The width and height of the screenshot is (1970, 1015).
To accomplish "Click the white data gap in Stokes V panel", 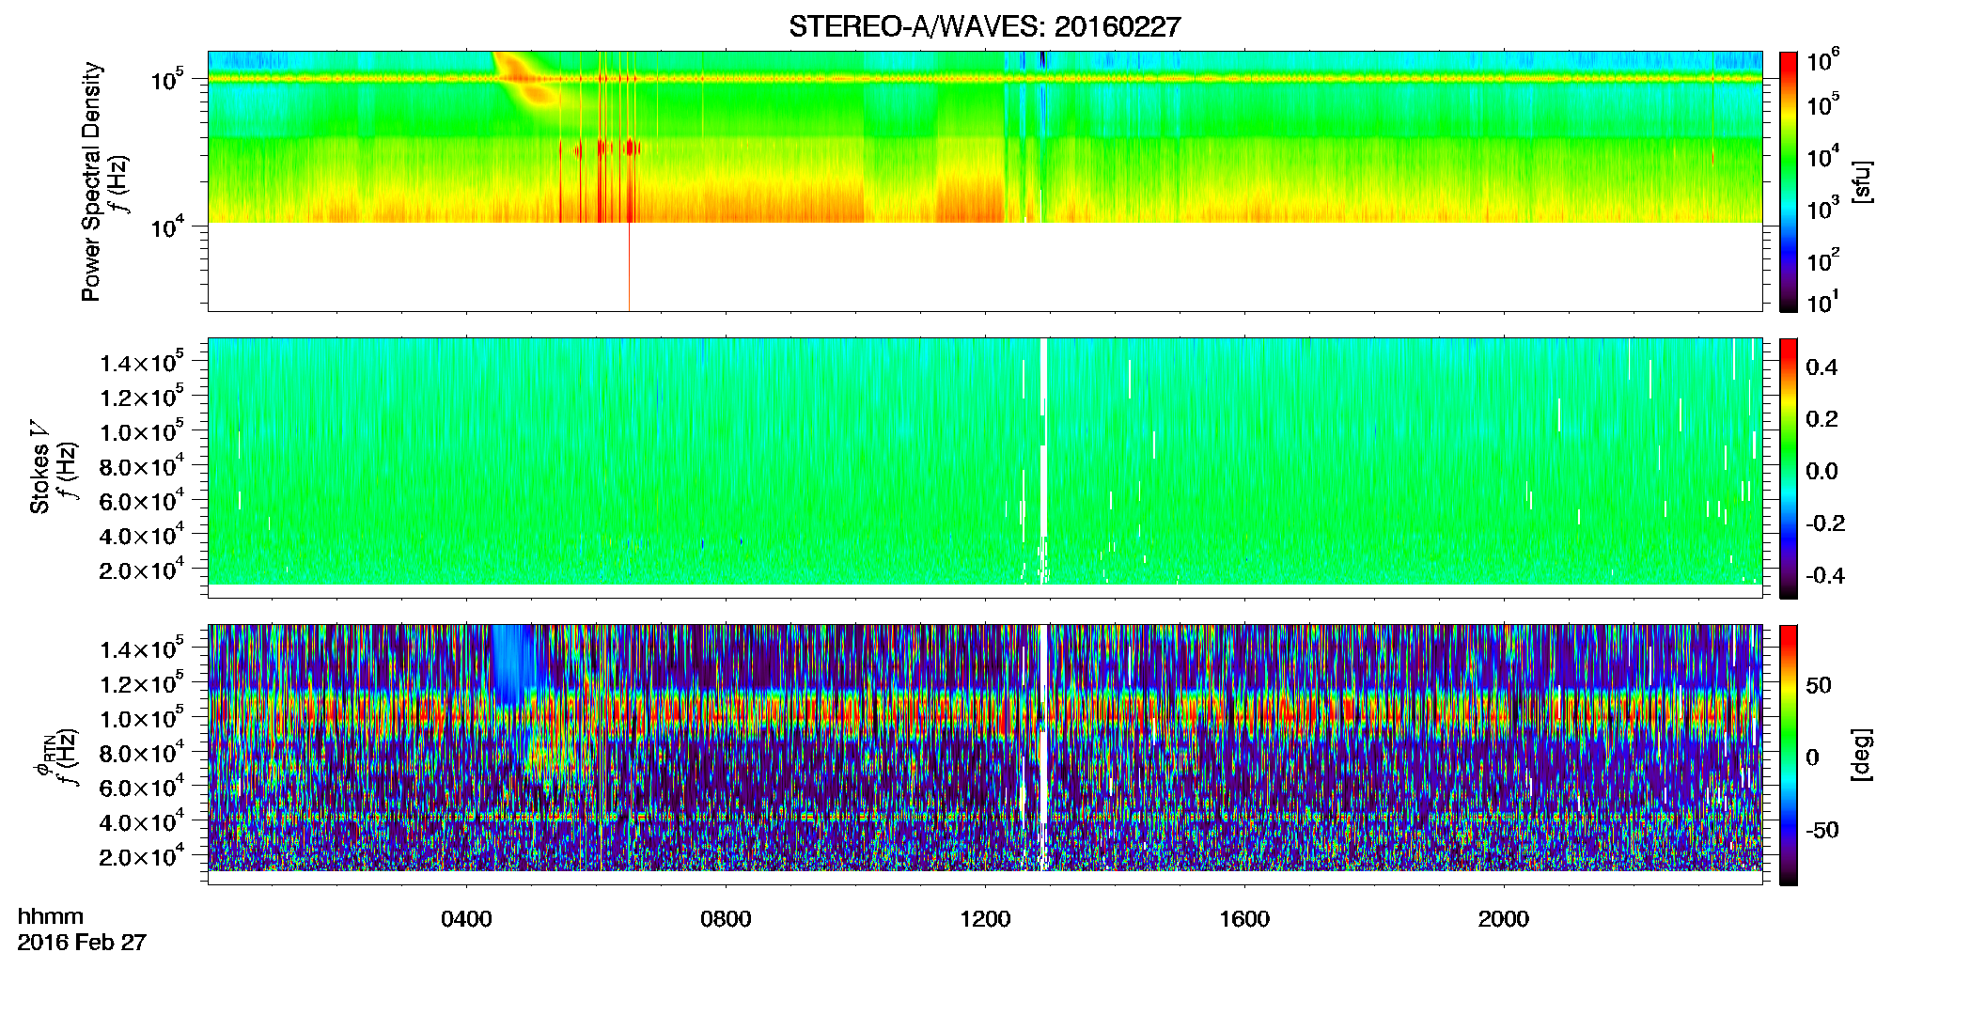I will pyautogui.click(x=1043, y=461).
